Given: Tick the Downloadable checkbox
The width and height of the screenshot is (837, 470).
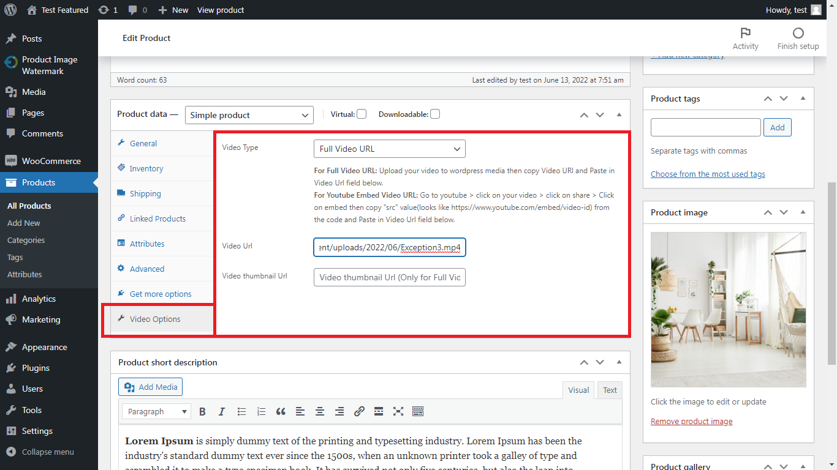Looking at the screenshot, I should tap(435, 114).
